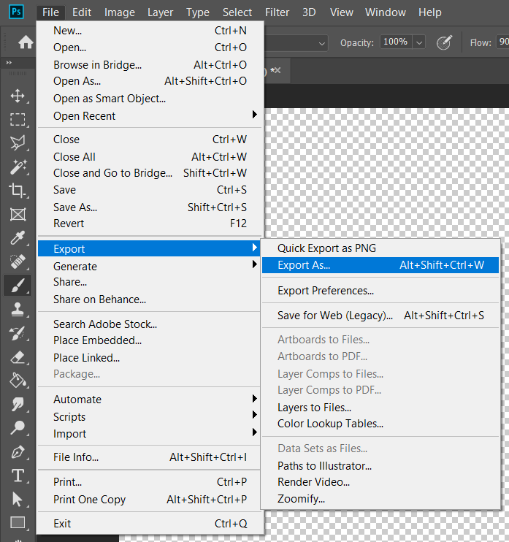Image resolution: width=509 pixels, height=542 pixels.
Task: Click New… in File menu
Action: pos(150,31)
